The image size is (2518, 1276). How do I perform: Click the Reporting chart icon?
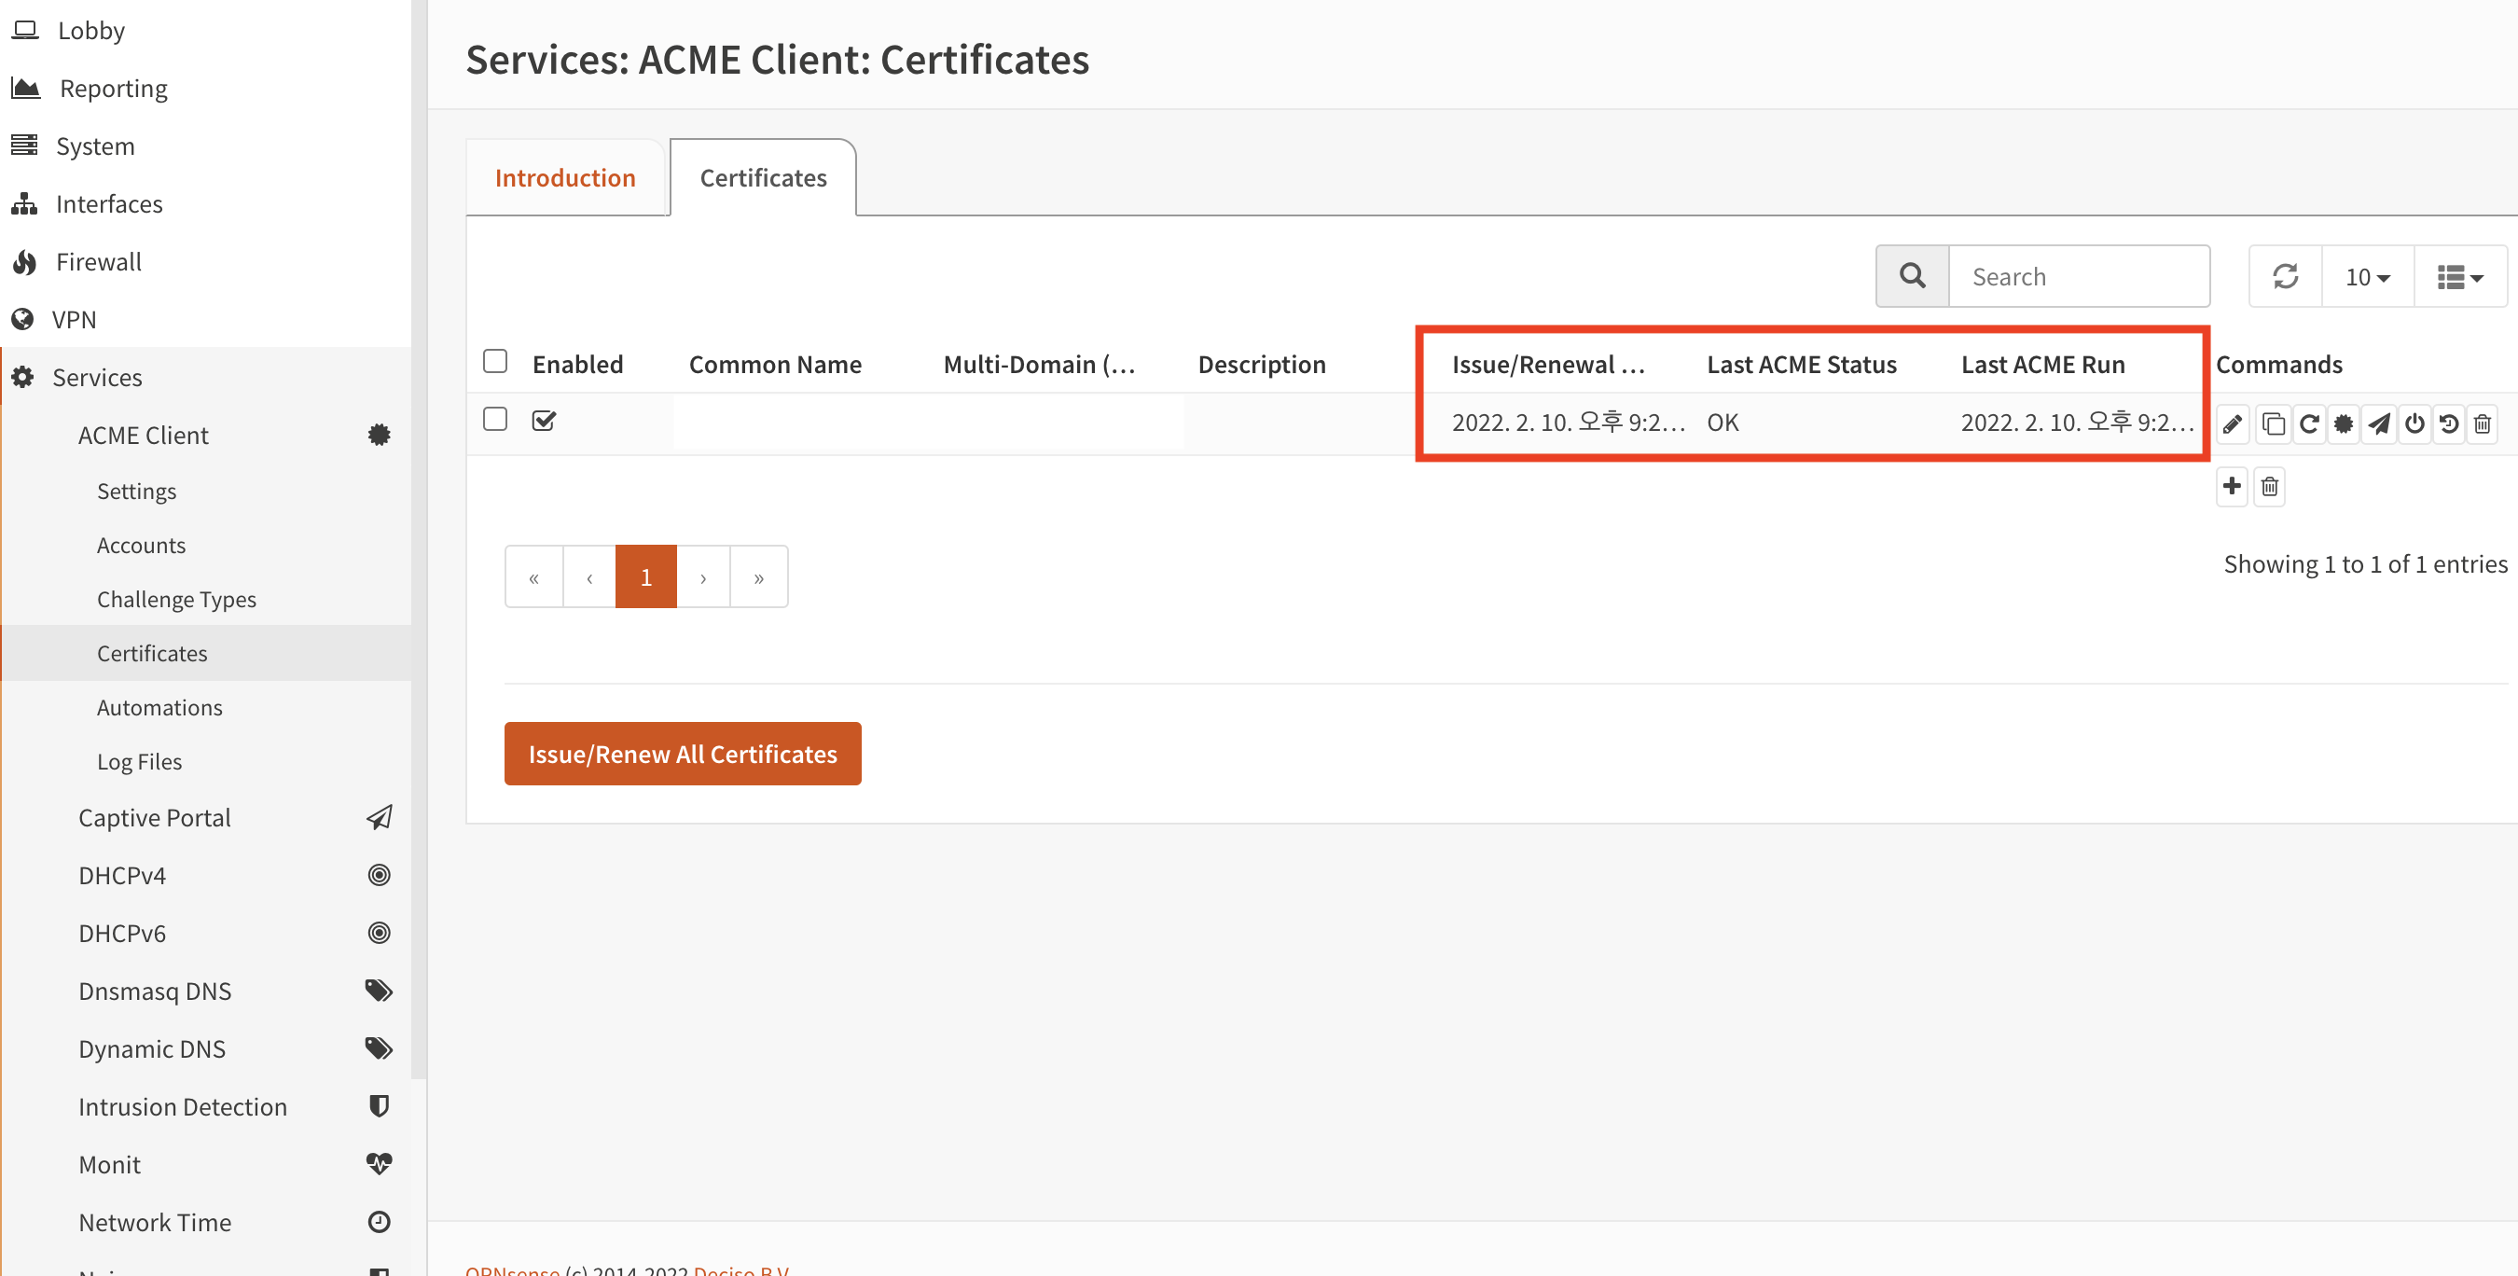tap(25, 88)
